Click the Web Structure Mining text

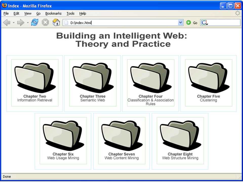click(x=180, y=158)
